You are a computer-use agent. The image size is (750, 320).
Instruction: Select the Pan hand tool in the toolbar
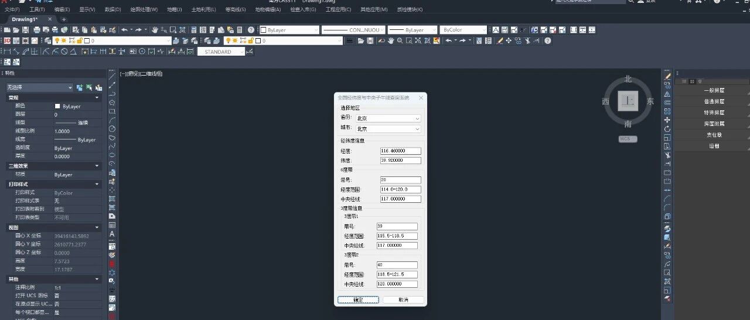(x=155, y=30)
